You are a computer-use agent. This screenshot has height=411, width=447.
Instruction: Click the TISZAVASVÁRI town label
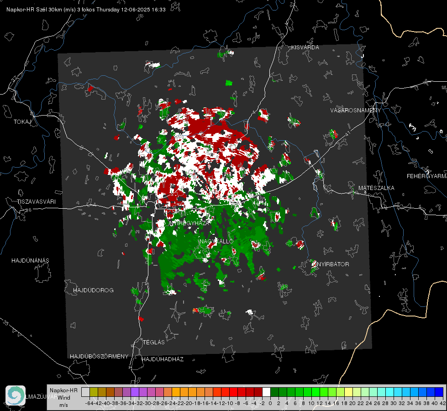pyautogui.click(x=36, y=202)
